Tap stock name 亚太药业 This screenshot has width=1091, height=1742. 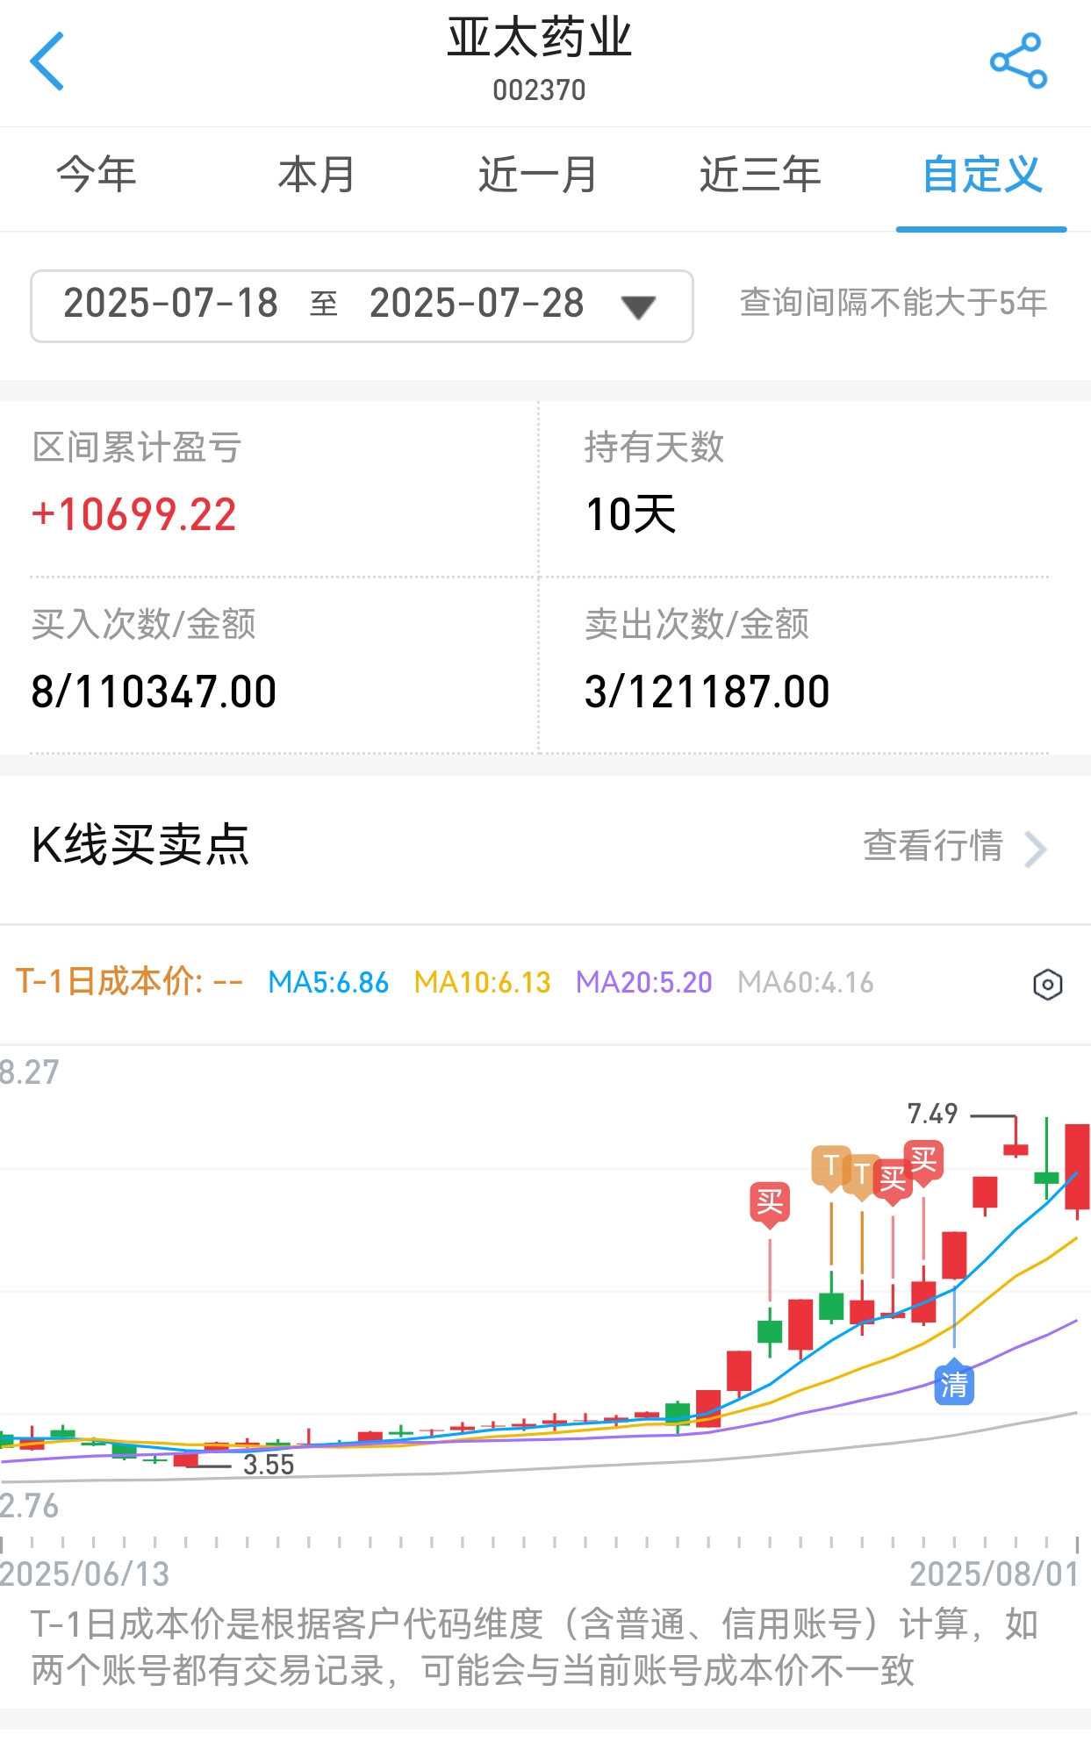pyautogui.click(x=539, y=39)
